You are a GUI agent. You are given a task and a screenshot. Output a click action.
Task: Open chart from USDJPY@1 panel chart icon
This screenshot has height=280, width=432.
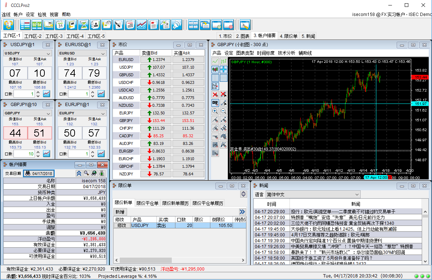pyautogui.click(x=47, y=94)
